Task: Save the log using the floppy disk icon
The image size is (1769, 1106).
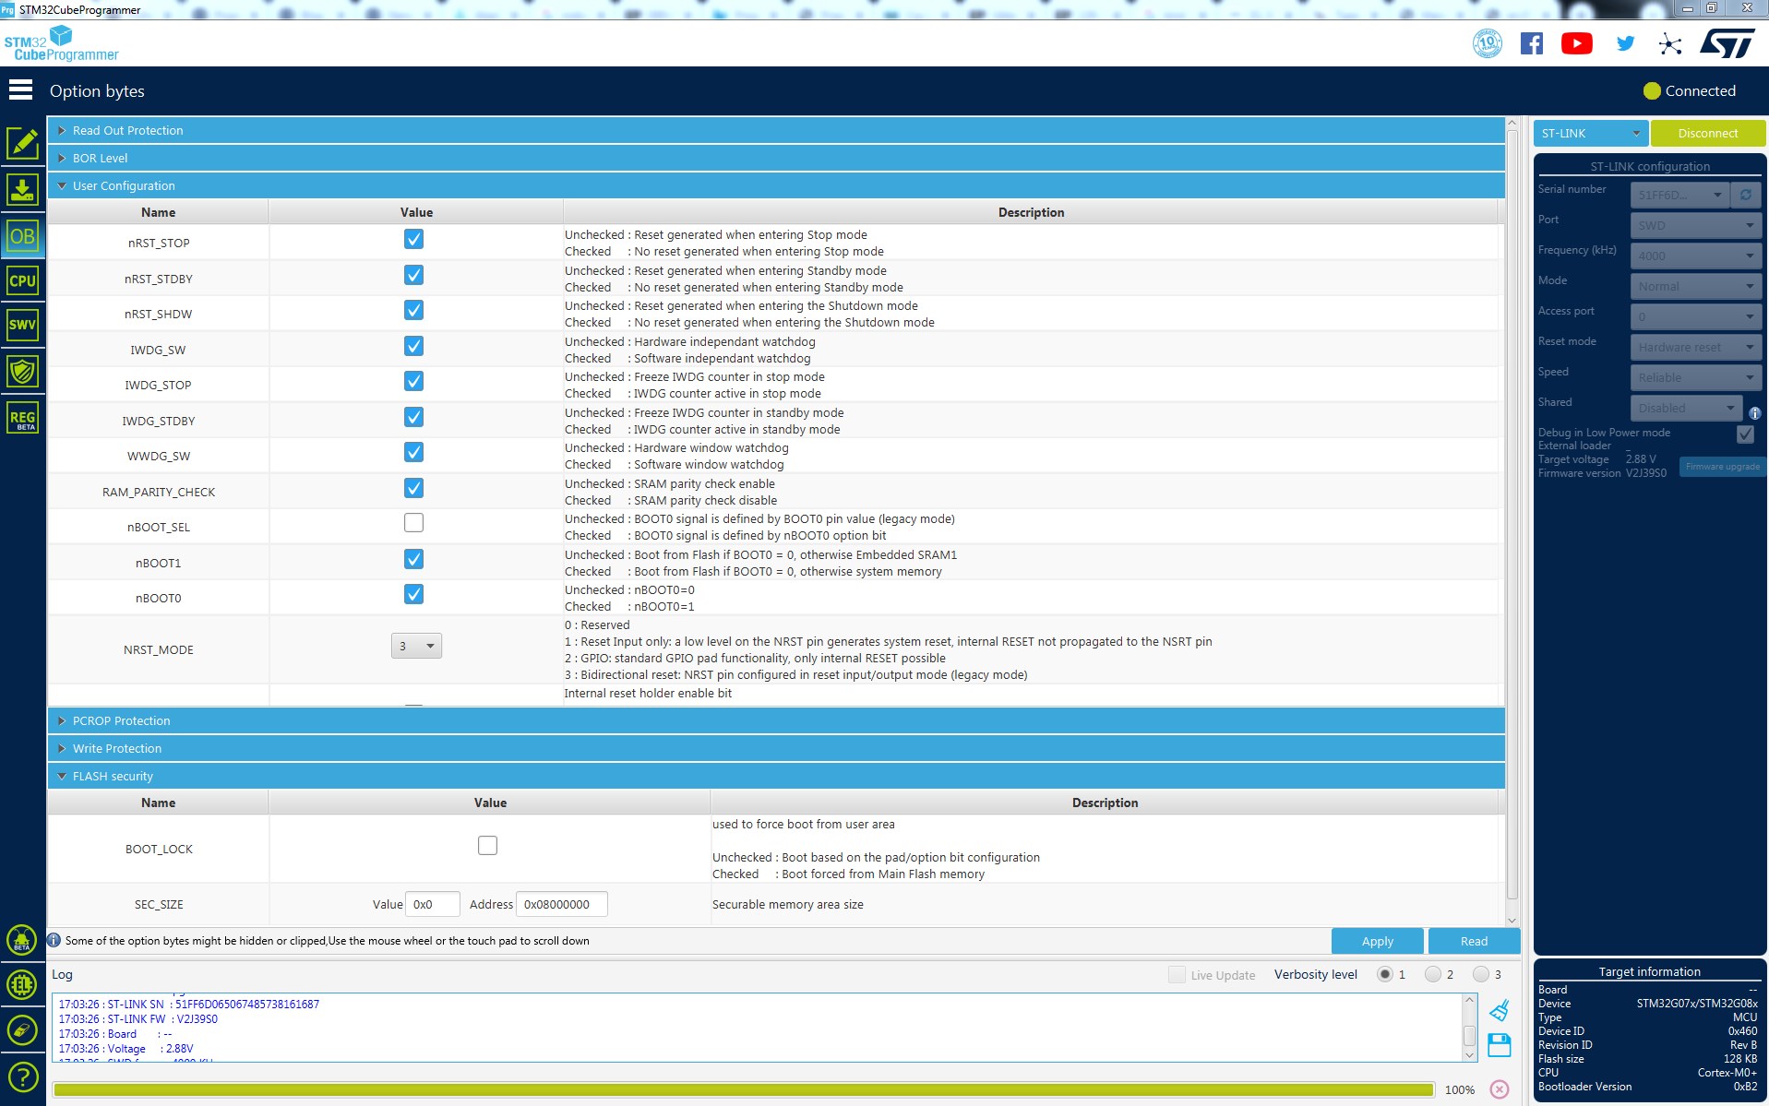Action: click(1500, 1044)
